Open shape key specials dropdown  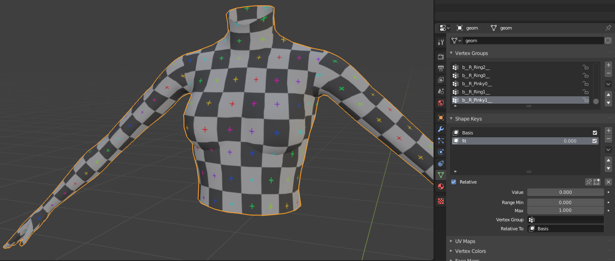point(608,150)
